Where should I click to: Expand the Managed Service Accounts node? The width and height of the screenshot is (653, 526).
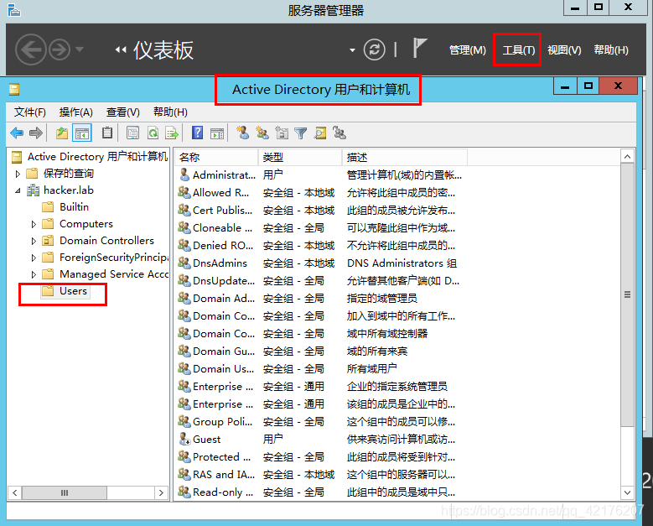click(34, 274)
